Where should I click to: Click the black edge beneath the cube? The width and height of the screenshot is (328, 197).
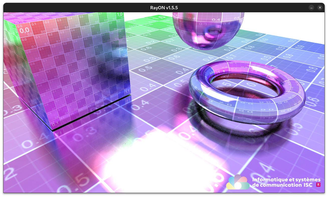click(90, 113)
